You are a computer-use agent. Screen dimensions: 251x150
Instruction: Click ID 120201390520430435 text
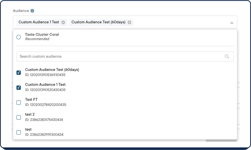click(x=45, y=90)
